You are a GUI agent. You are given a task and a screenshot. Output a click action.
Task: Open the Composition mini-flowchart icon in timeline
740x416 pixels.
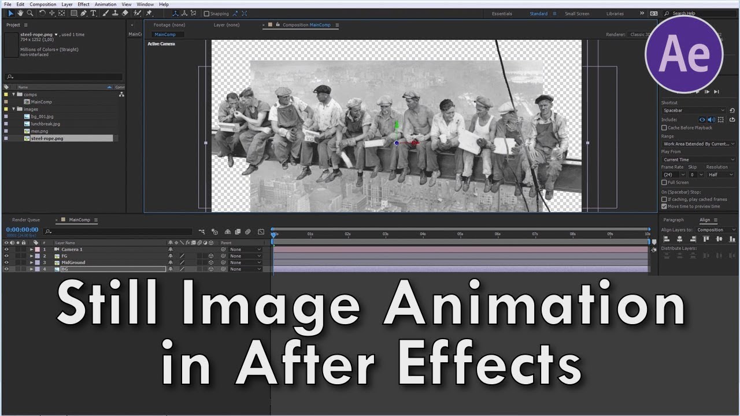(201, 232)
